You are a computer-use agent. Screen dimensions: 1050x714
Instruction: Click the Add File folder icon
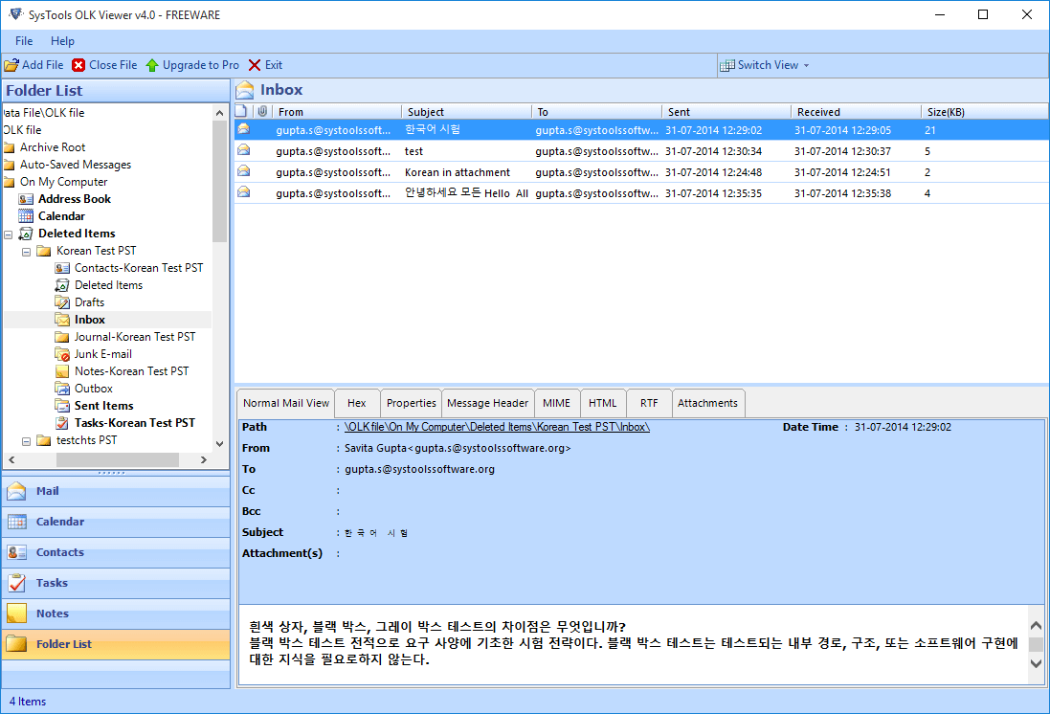[11, 65]
